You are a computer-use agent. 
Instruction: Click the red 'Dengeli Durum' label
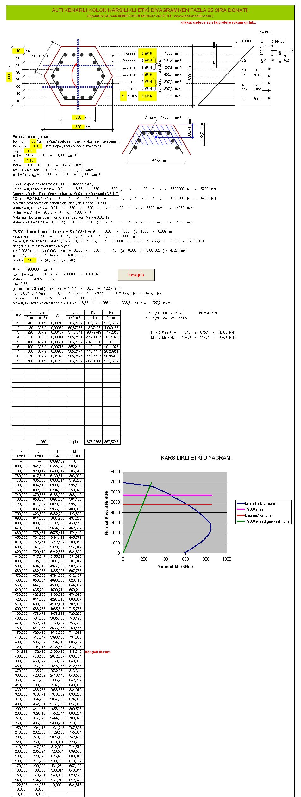98,652
